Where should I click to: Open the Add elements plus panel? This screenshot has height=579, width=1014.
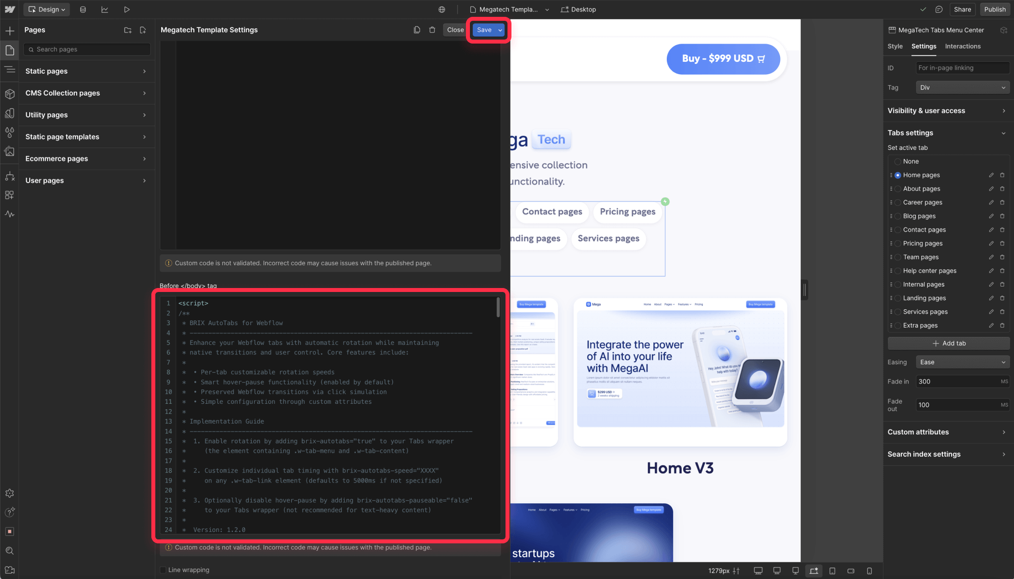point(10,31)
